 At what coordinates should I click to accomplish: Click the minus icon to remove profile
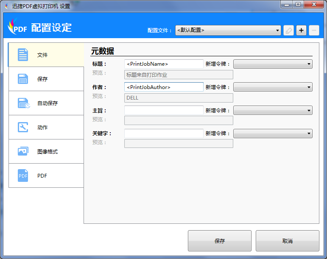pos(314,31)
